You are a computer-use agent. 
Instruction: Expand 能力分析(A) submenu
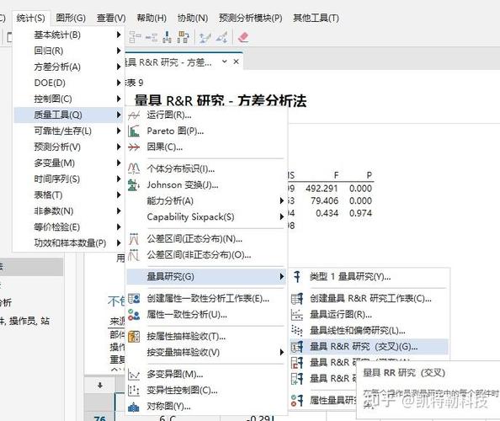click(206, 200)
